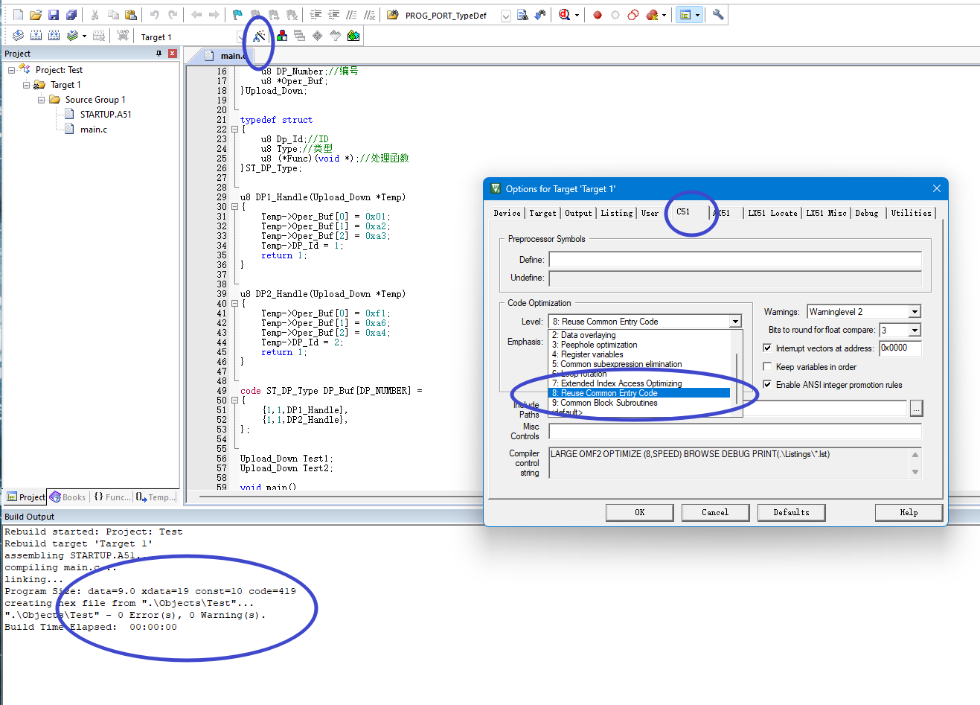Open Configuration wrench icon

pyautogui.click(x=718, y=15)
